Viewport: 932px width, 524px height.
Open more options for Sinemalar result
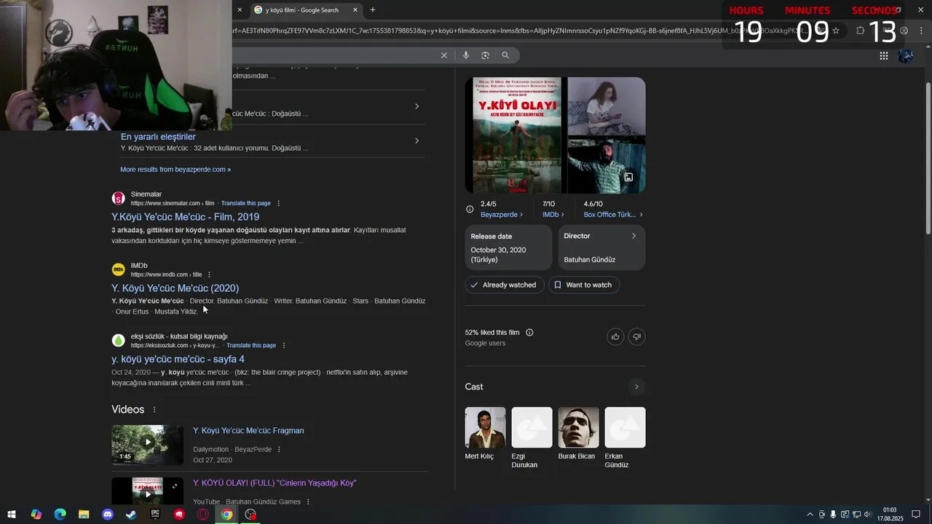point(278,203)
